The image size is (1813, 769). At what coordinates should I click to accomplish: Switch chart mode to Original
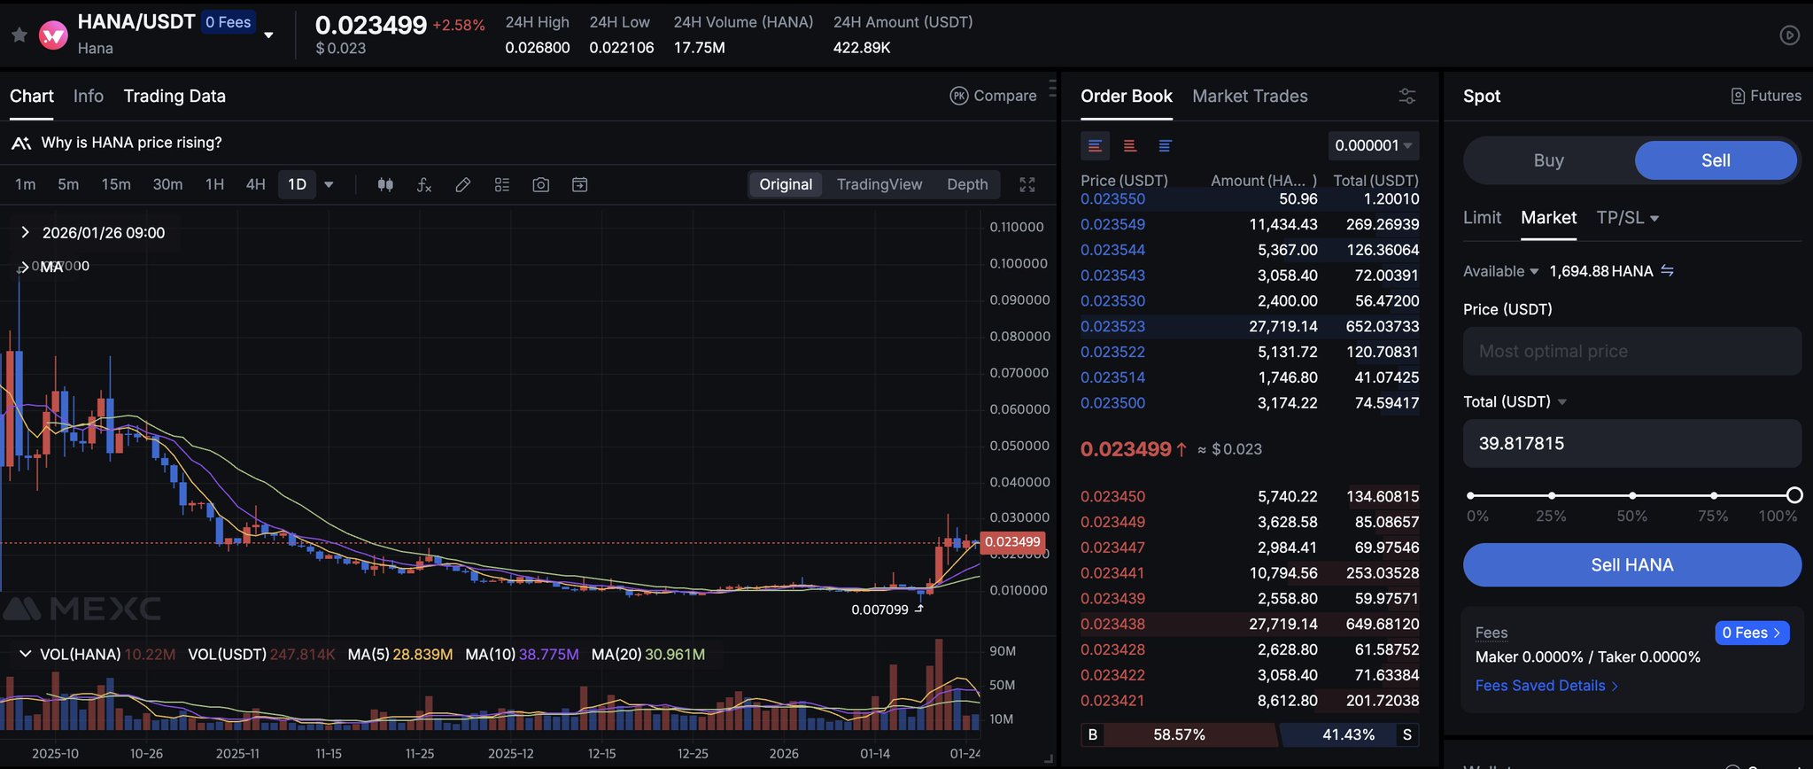click(786, 184)
